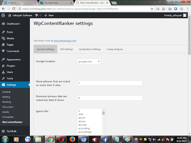
Task: Open Writing settings submenu
Action: (x=6, y=97)
